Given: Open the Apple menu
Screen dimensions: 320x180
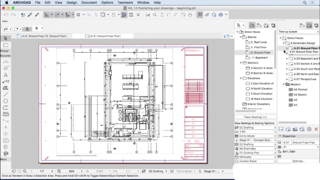Looking at the screenshot, I should (7, 3).
